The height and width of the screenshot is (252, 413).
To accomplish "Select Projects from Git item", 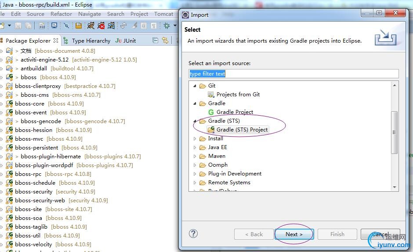I will [238, 95].
